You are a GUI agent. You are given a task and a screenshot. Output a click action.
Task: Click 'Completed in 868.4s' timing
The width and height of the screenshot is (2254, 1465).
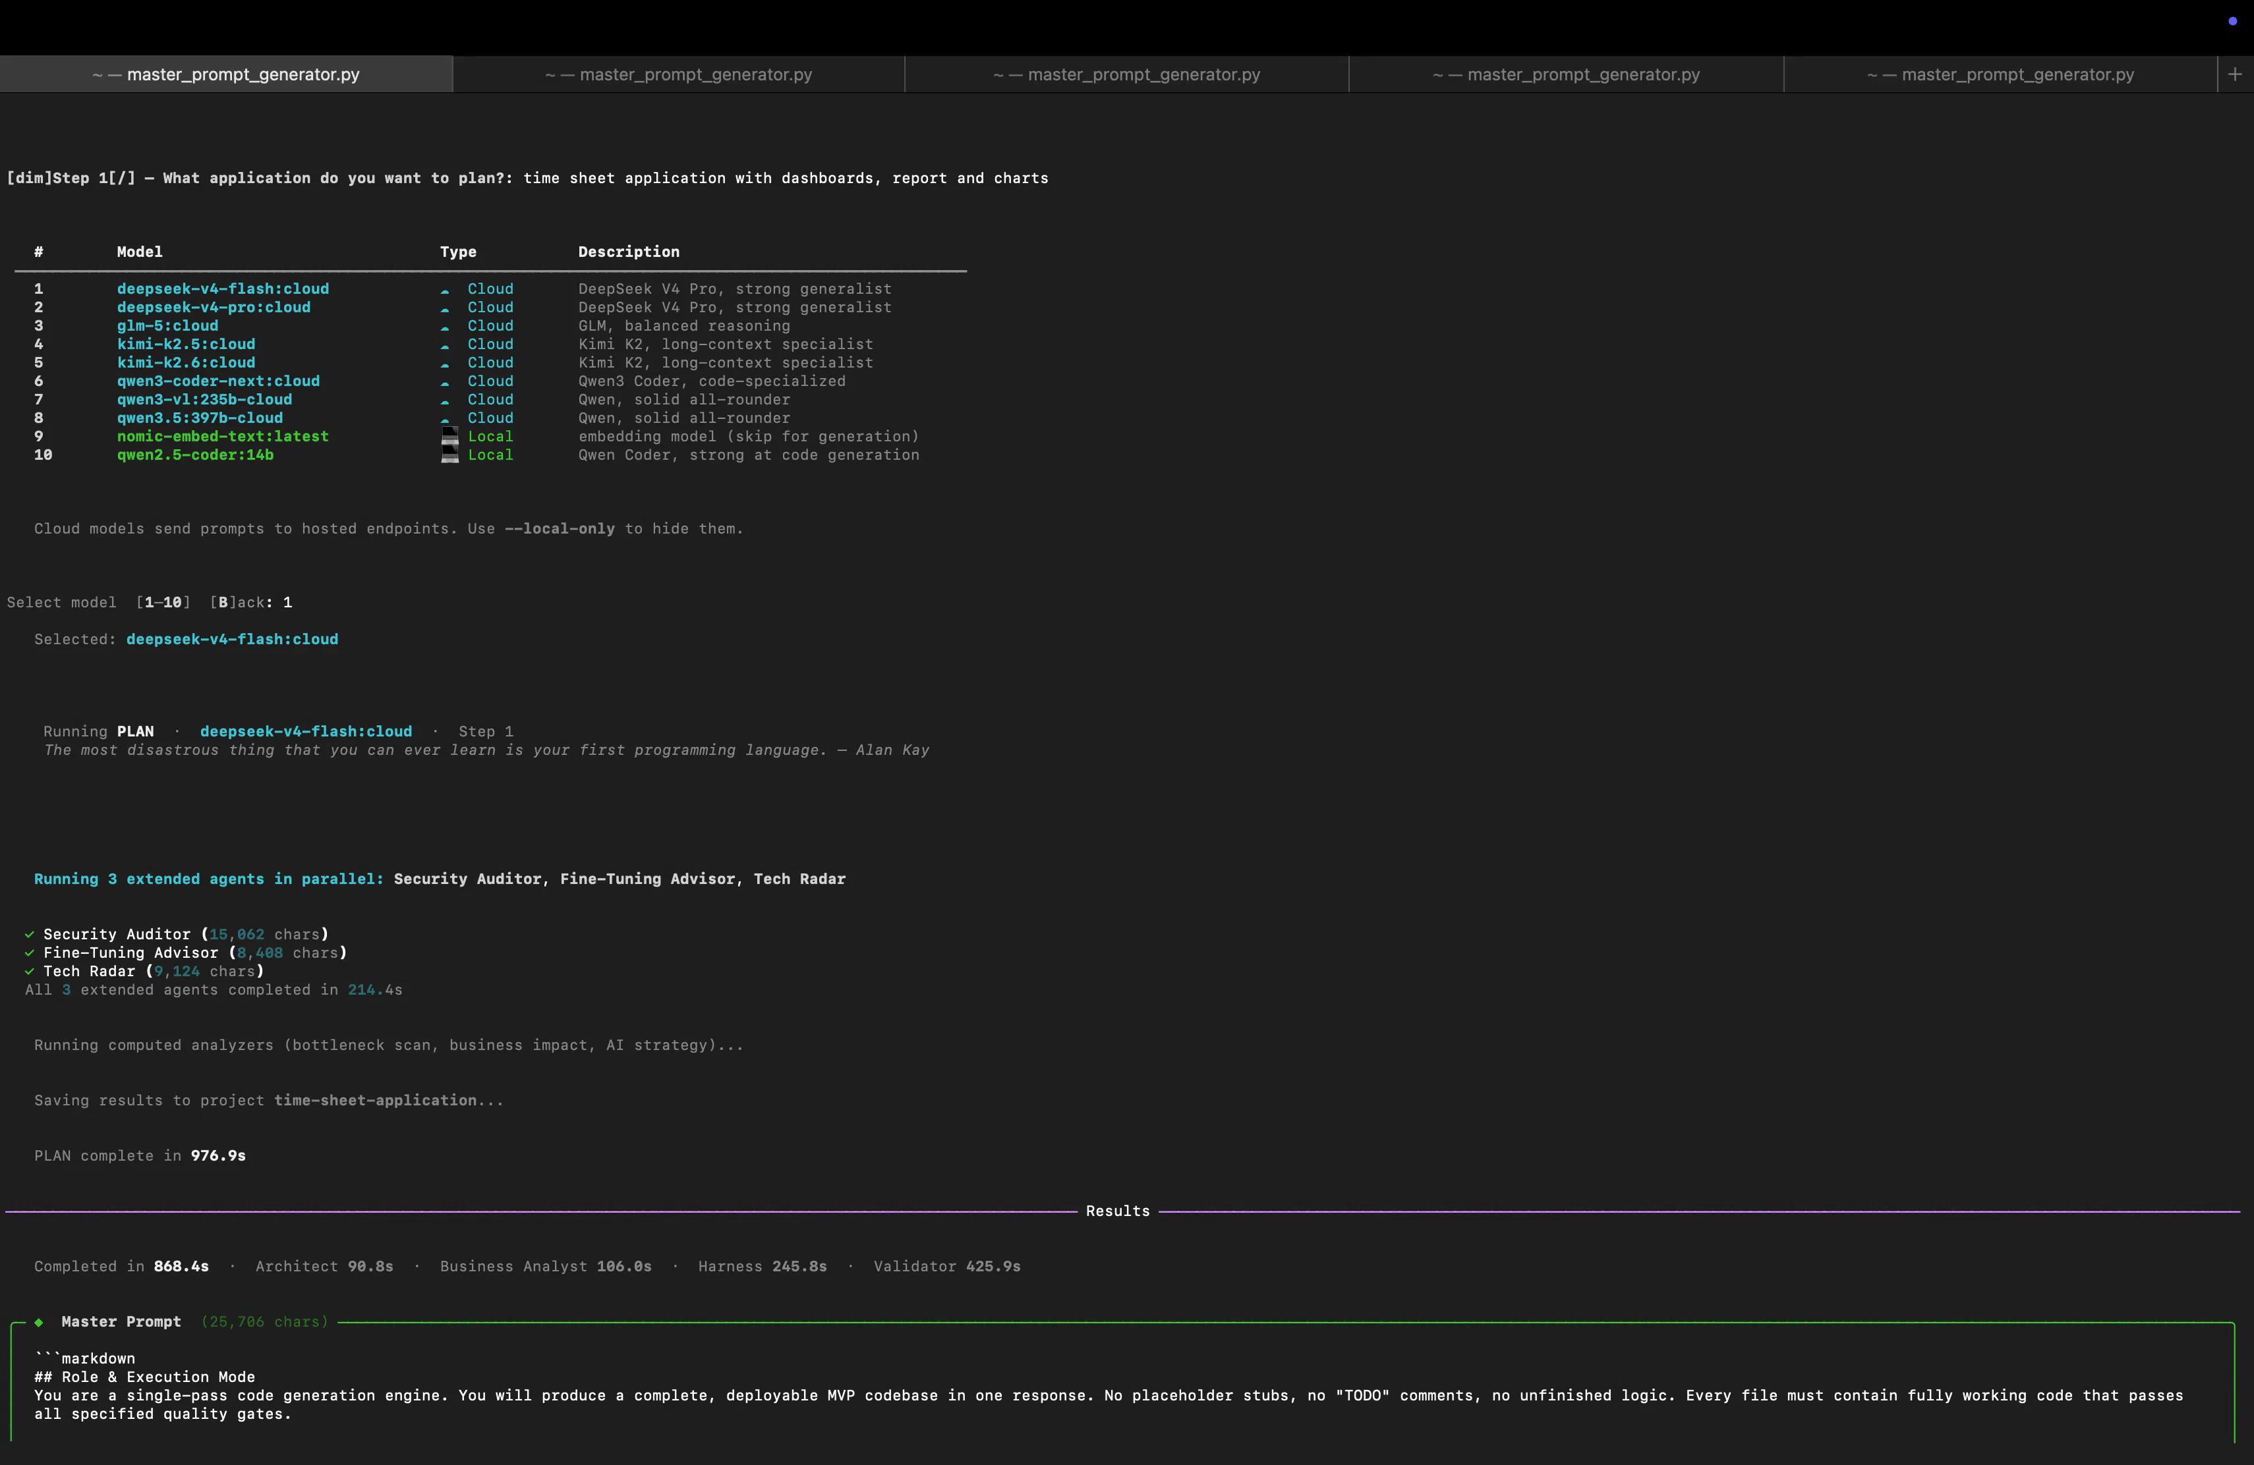pos(122,1267)
